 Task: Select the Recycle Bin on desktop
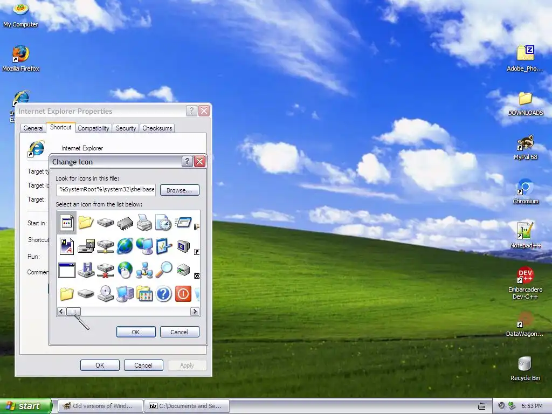click(x=525, y=369)
